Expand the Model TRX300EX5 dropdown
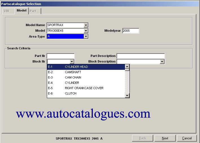This screenshot has height=143, width=200. [86, 31]
